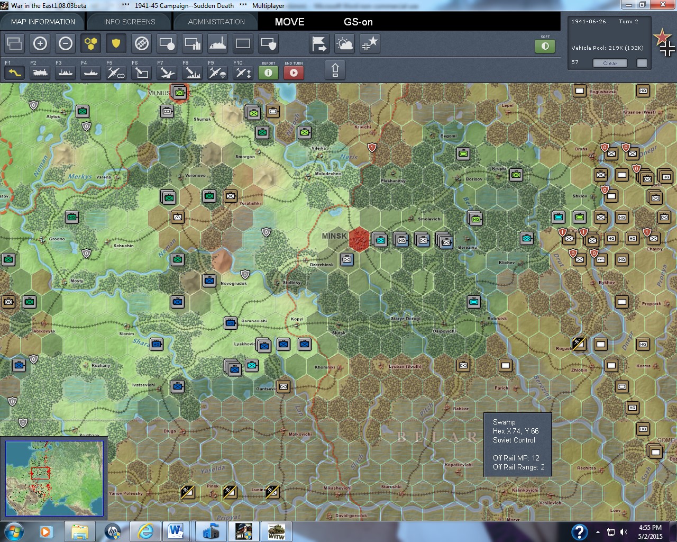Select the F7 air mission mode
677x542 pixels.
tap(167, 73)
